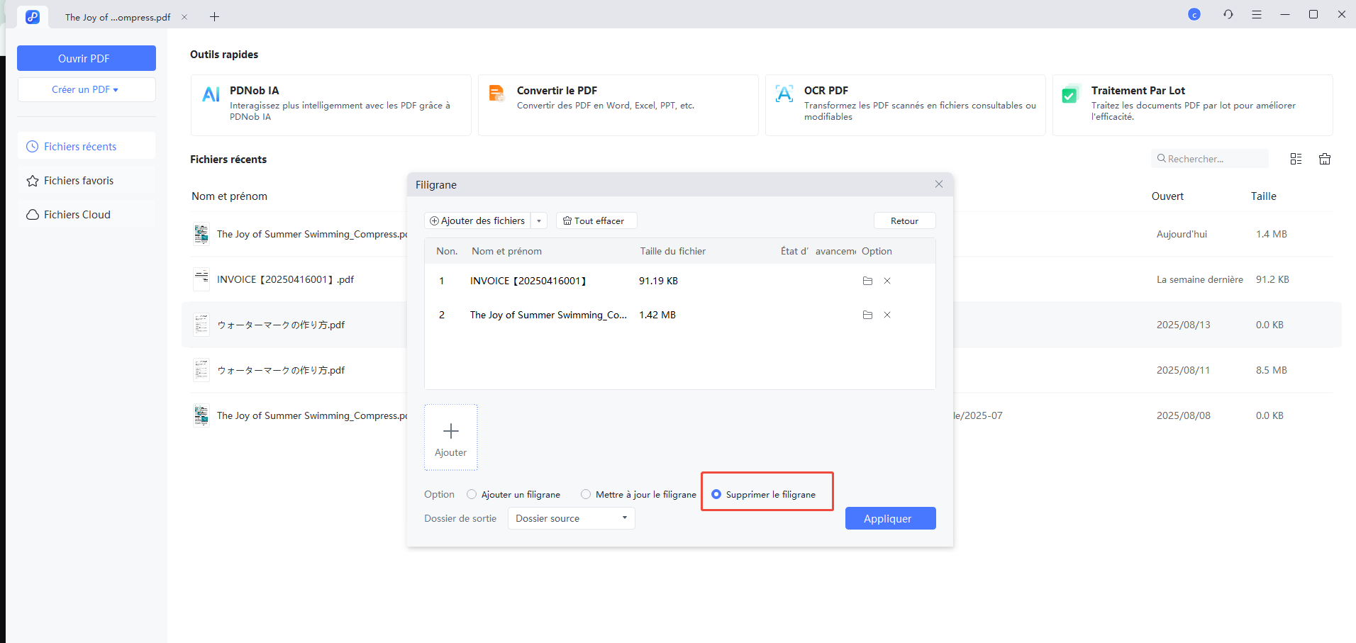The width and height of the screenshot is (1356, 643).
Task: Apply watermark removal with Appliquer
Action: coord(890,518)
